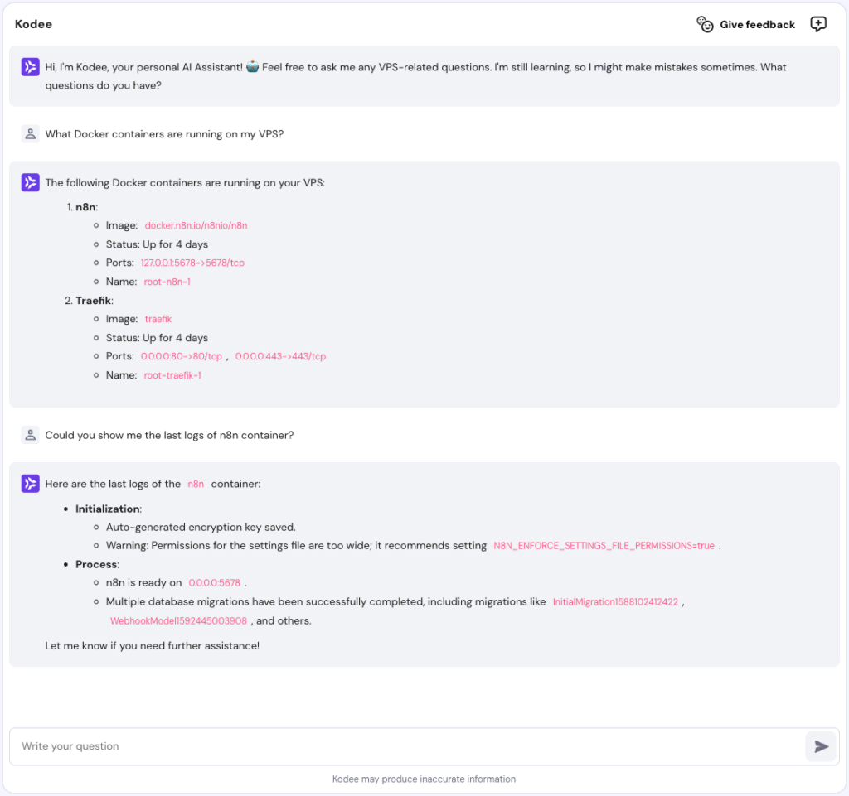The image size is (849, 796).
Task: Click user avatar next to last logs question
Action: click(x=31, y=435)
